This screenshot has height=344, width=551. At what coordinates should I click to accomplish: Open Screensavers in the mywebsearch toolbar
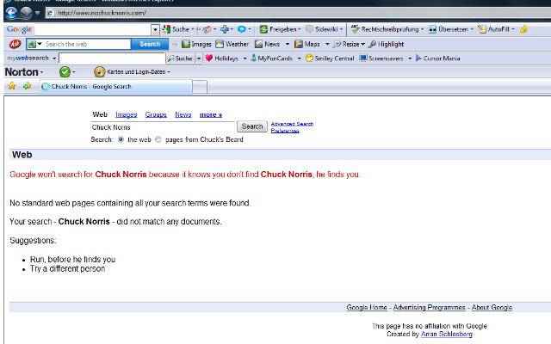coord(381,58)
